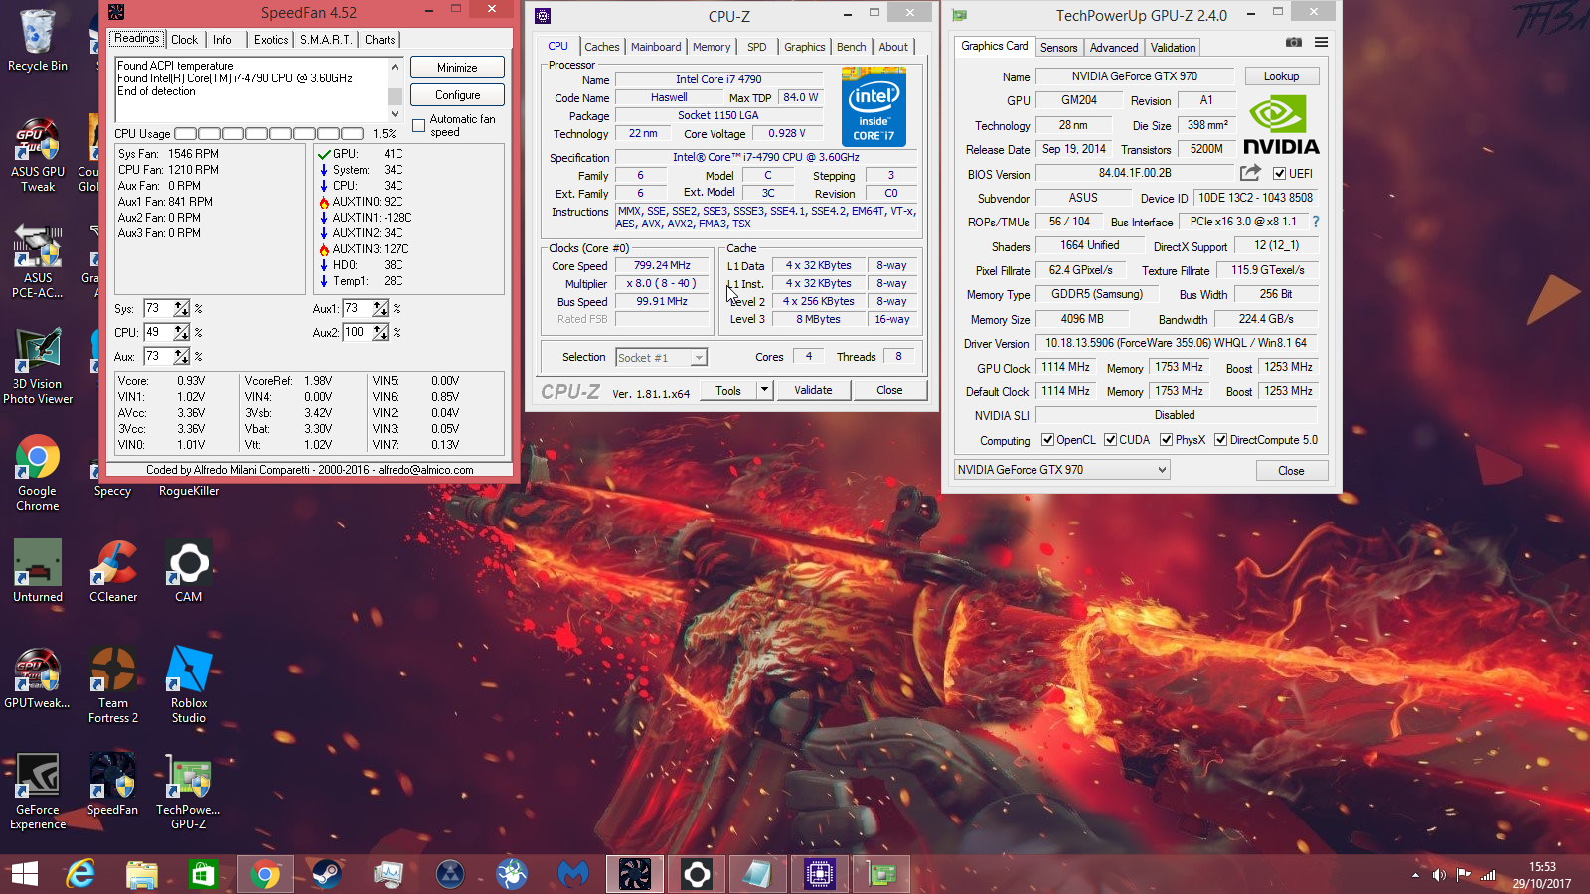
Task: Click the BIOS share/export icon in GPU-Z
Action: [x=1250, y=173]
